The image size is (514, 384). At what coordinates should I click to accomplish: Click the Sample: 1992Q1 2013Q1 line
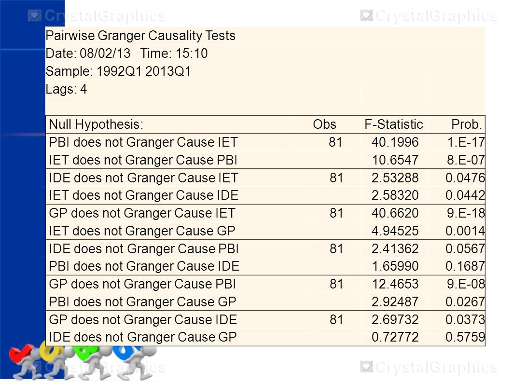pyautogui.click(x=118, y=71)
